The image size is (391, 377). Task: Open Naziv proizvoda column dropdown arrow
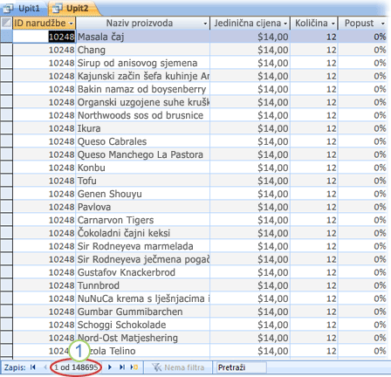click(205, 24)
